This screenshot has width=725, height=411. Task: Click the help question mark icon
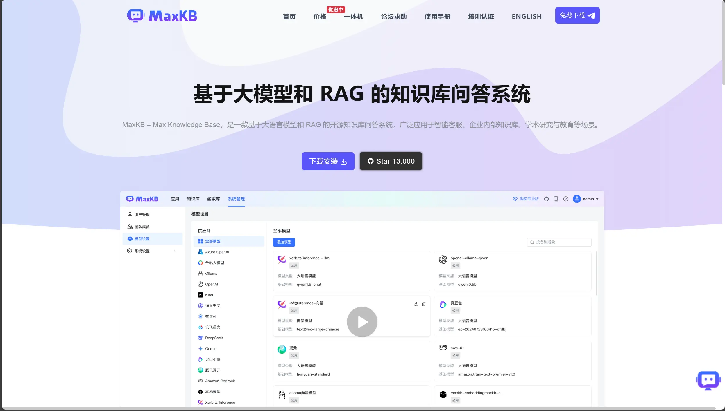565,199
